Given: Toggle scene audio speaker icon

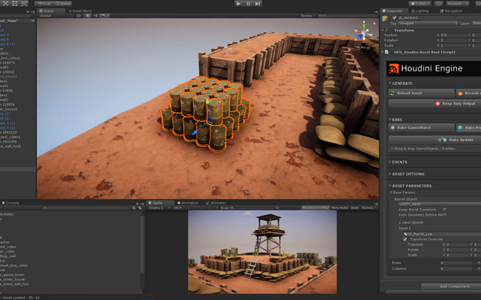Looking at the screenshot, I should (x=95, y=16).
